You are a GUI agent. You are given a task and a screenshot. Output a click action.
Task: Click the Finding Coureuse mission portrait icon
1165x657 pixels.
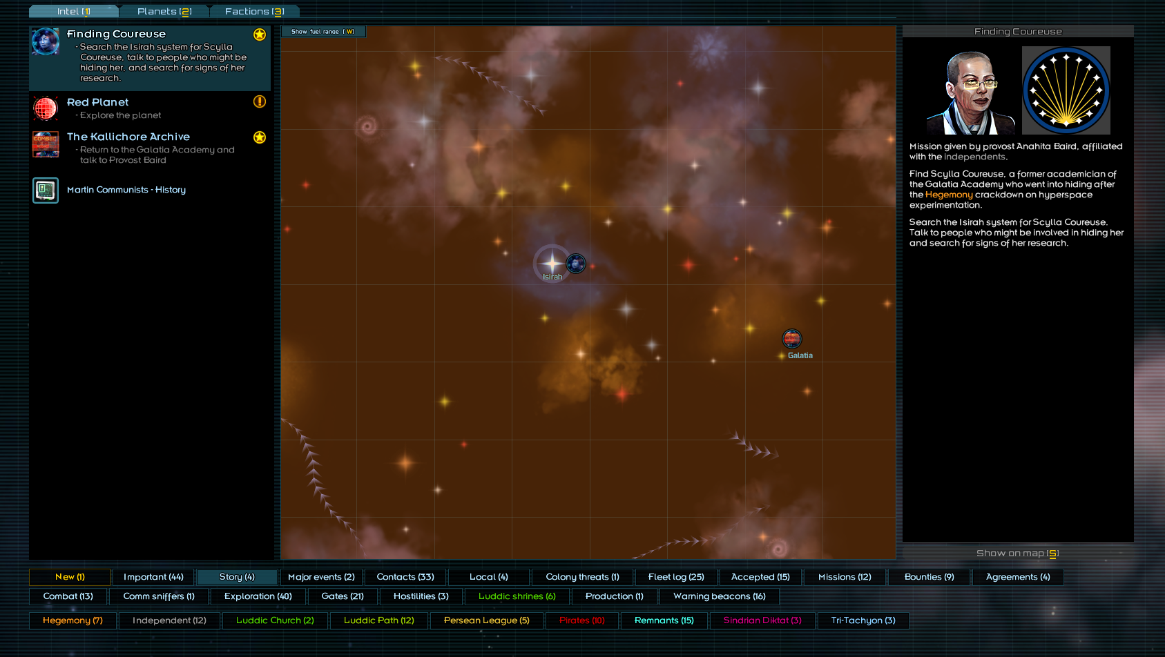(46, 41)
